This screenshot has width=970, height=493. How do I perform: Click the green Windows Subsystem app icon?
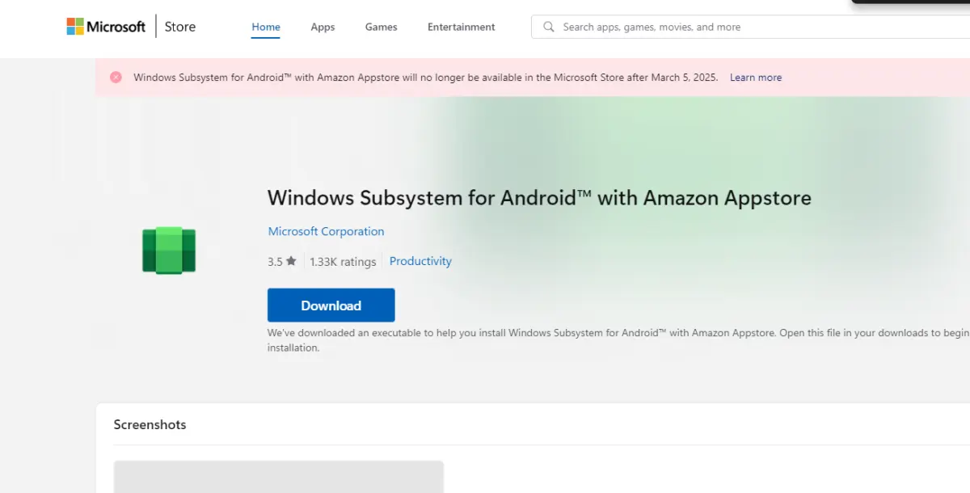tap(169, 251)
